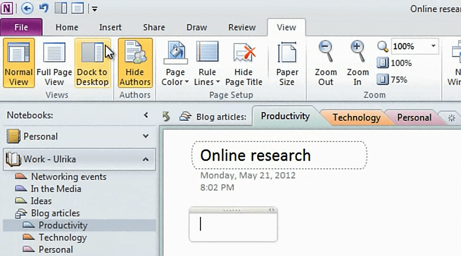Open the Technology section tab
Screen dimensions: 461x256
click(356, 117)
